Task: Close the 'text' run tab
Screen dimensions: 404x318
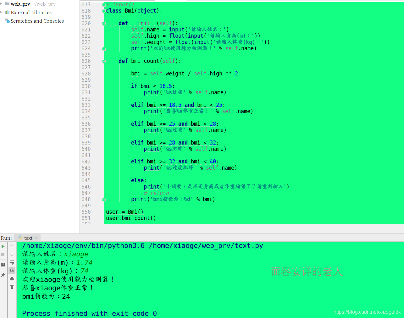Action: [x=36, y=238]
